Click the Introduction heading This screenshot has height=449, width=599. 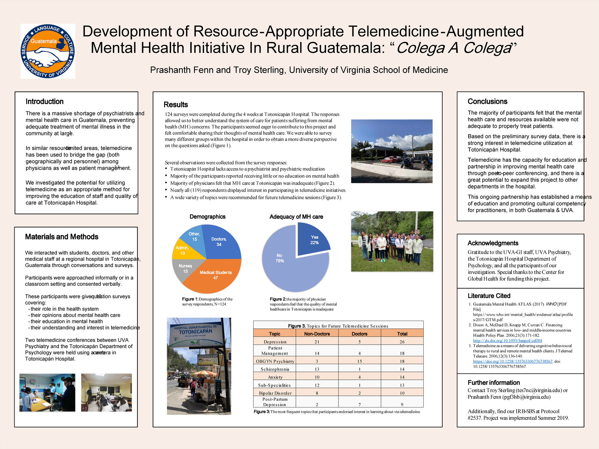(x=45, y=101)
